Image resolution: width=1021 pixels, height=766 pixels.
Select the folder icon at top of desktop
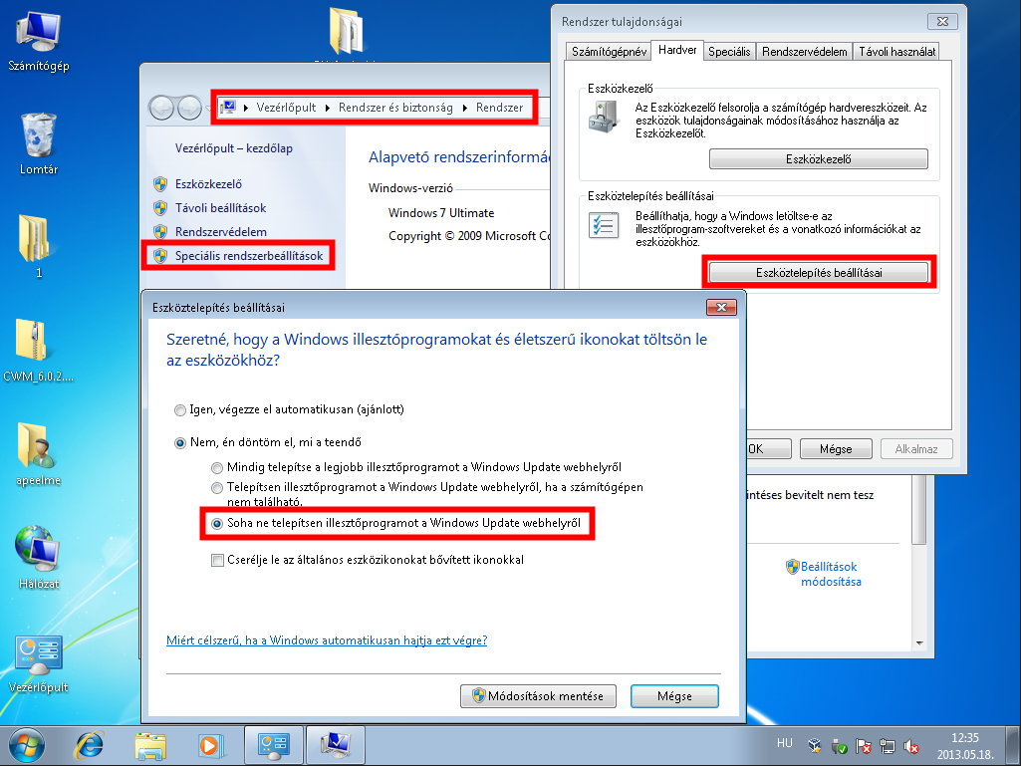click(x=346, y=31)
